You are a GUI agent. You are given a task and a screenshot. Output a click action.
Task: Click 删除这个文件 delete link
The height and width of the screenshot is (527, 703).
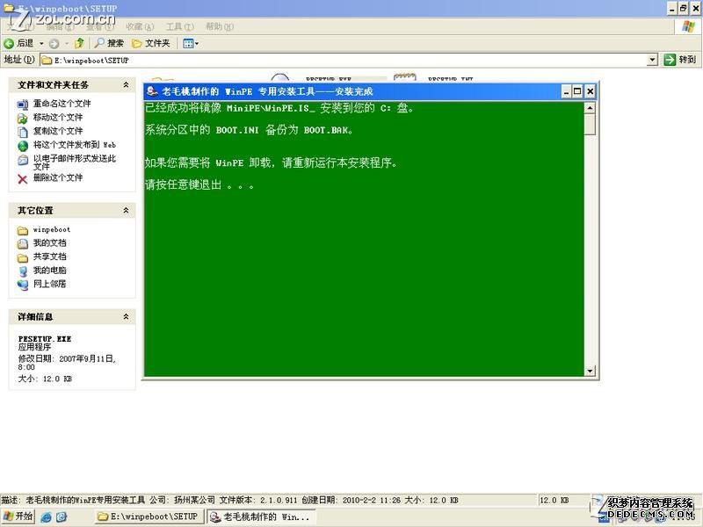(x=58, y=177)
